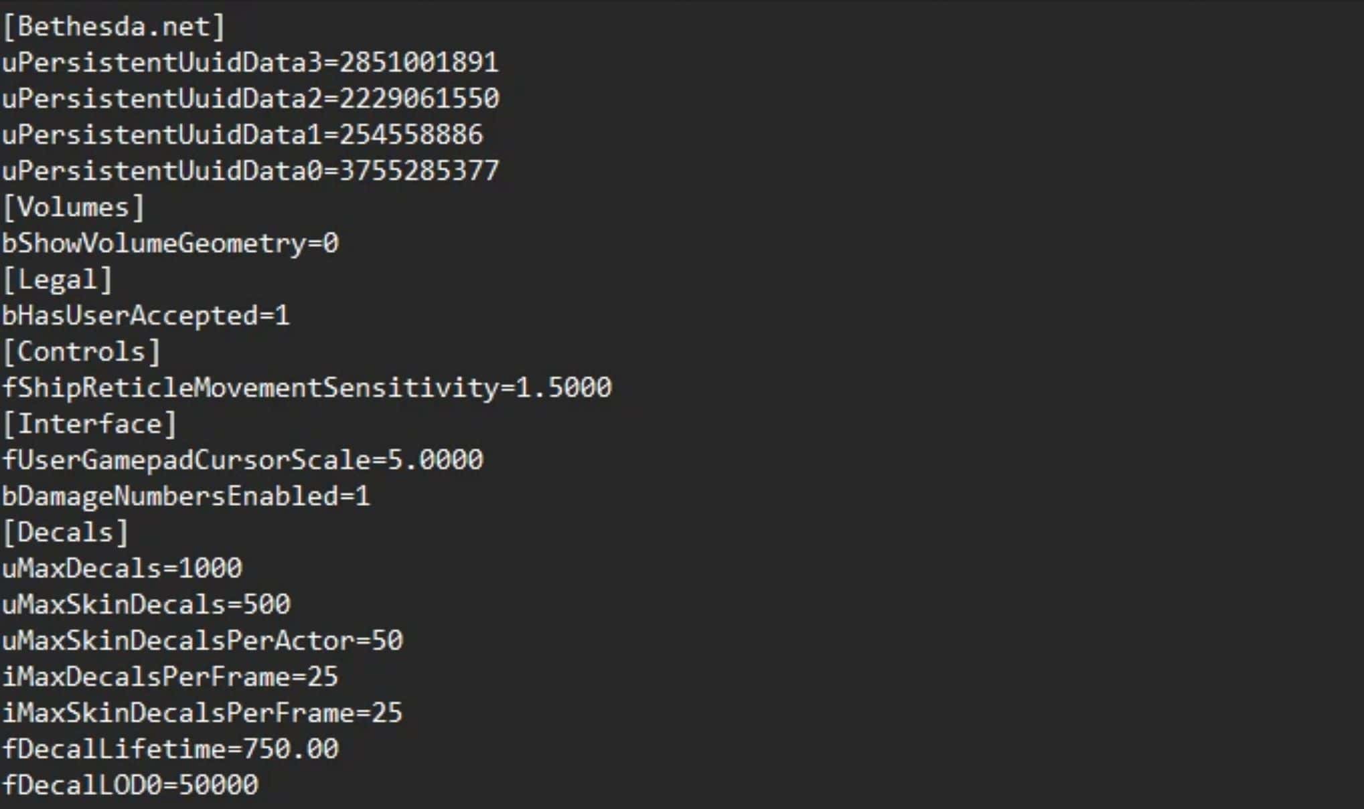Viewport: 1364px width, 809px height.
Task: Click the [Controls] section header
Action: tap(82, 352)
